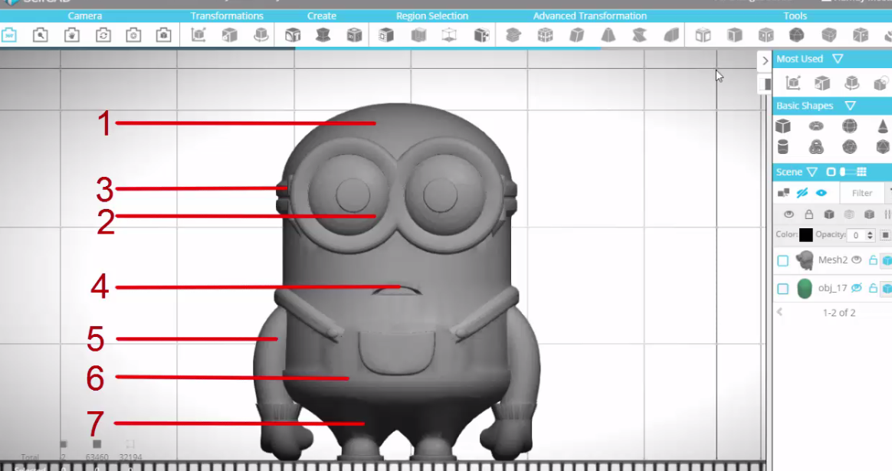The image size is (892, 471).
Task: Tick the Mesh2 object checkbox
Action: click(x=782, y=260)
